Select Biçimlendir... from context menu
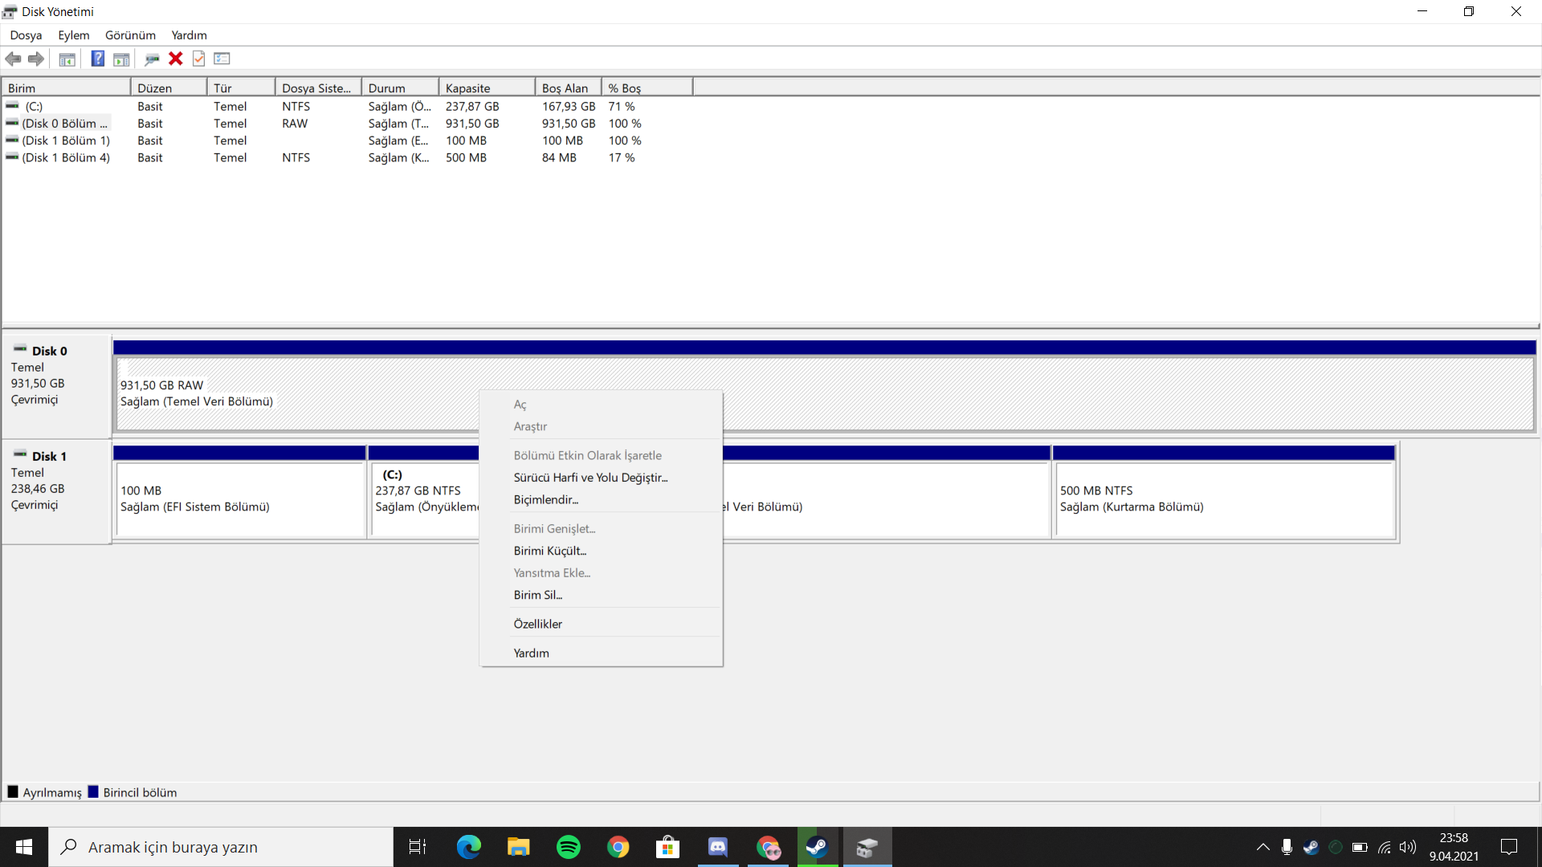 tap(546, 499)
